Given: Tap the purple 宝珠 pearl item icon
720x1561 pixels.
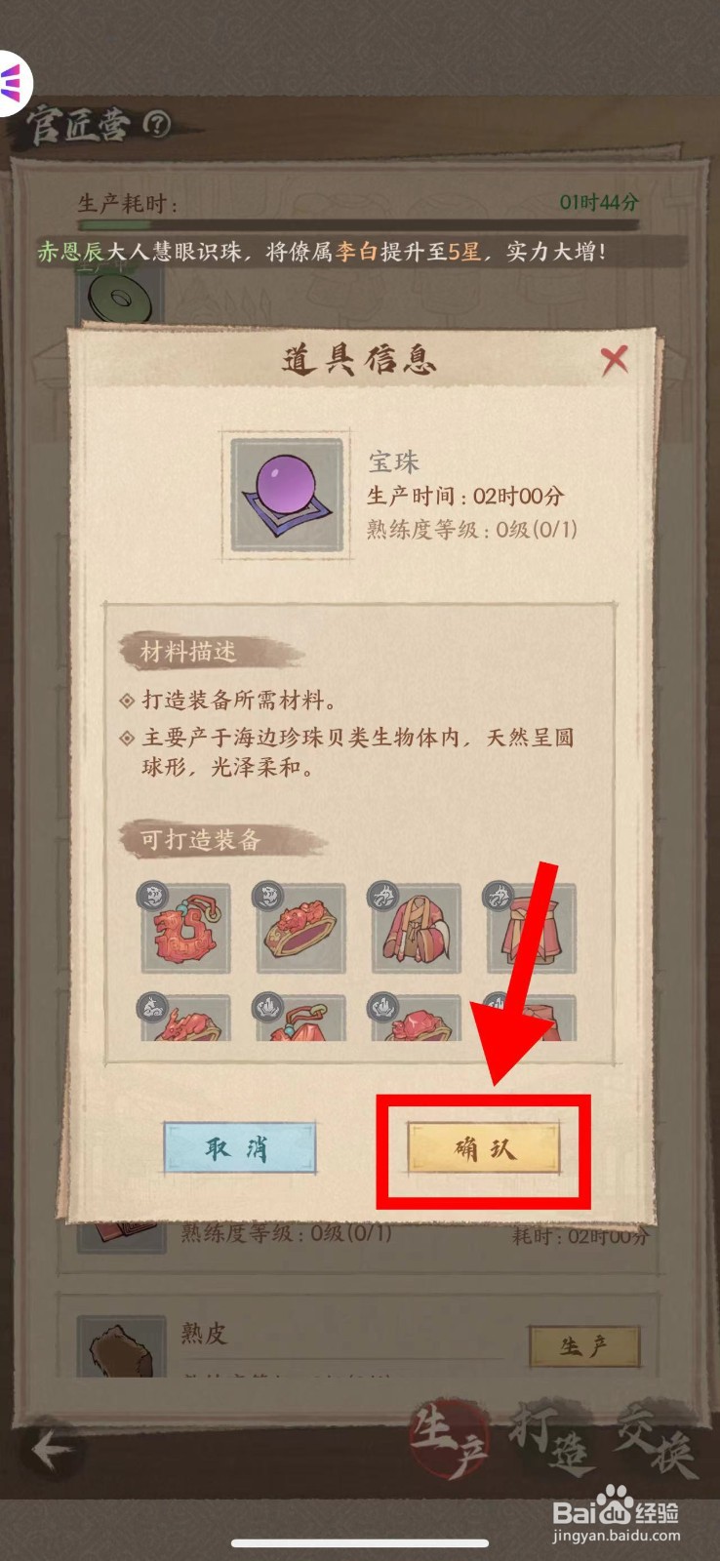Looking at the screenshot, I should click(x=286, y=495).
